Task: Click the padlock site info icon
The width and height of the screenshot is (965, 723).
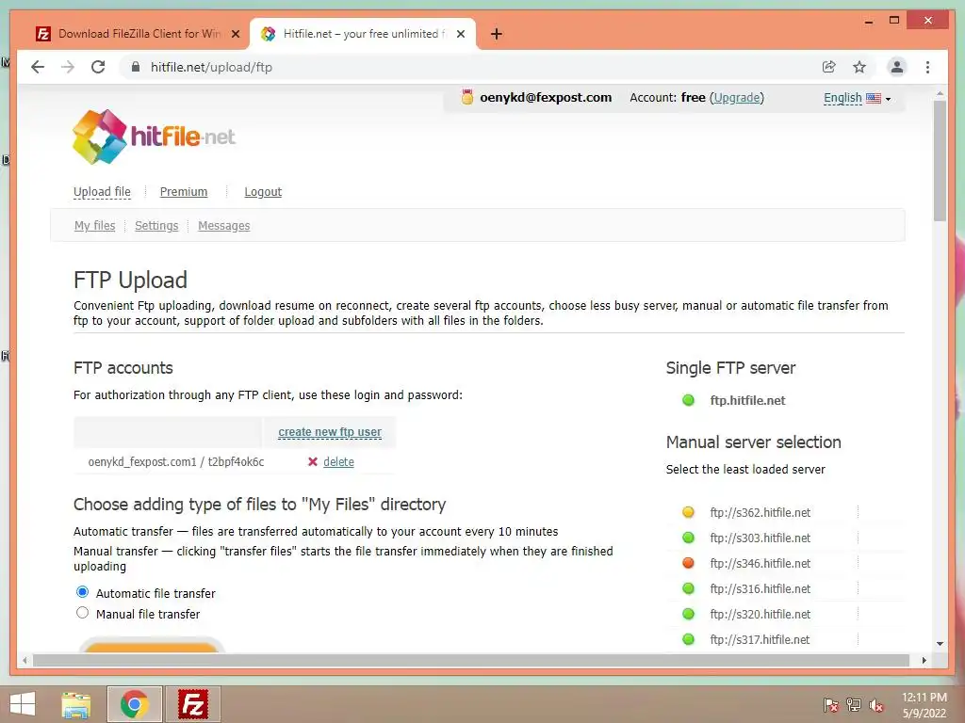Action: (136, 67)
